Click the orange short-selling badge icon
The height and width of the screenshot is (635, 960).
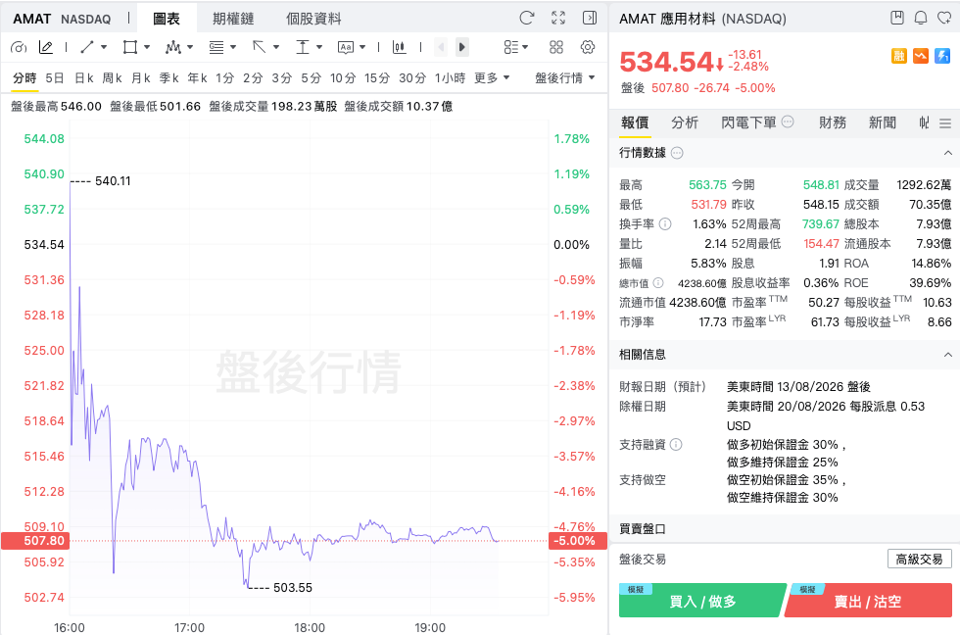[x=921, y=56]
